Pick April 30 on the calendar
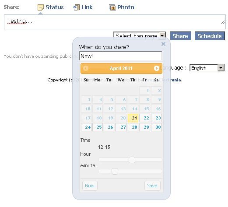The height and width of the screenshot is (207, 228). click(156, 127)
